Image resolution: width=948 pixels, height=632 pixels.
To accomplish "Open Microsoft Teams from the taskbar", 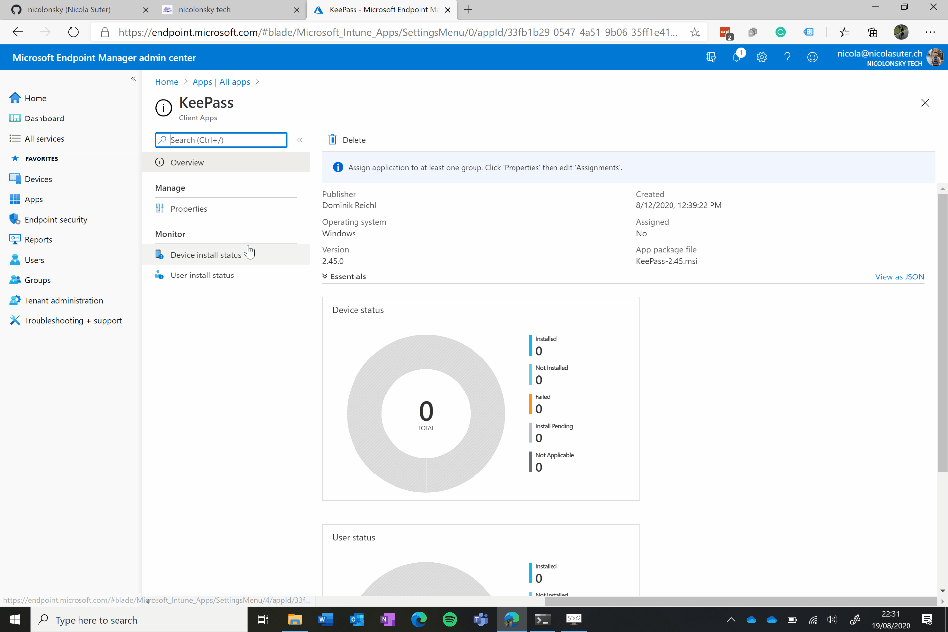I will coord(481,619).
